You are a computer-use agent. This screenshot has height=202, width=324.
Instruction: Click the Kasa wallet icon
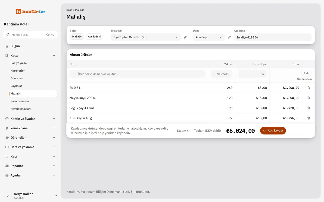point(7,55)
